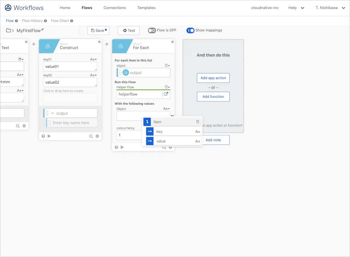Run the Construct card with play icon
350x257 pixels.
49,136
